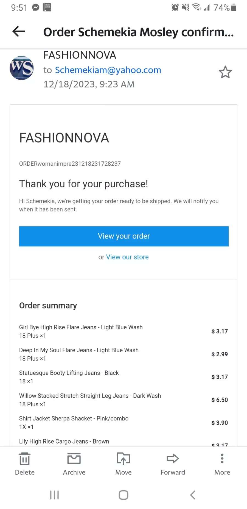Tap the email subject title text
247x509 pixels.
(x=139, y=32)
